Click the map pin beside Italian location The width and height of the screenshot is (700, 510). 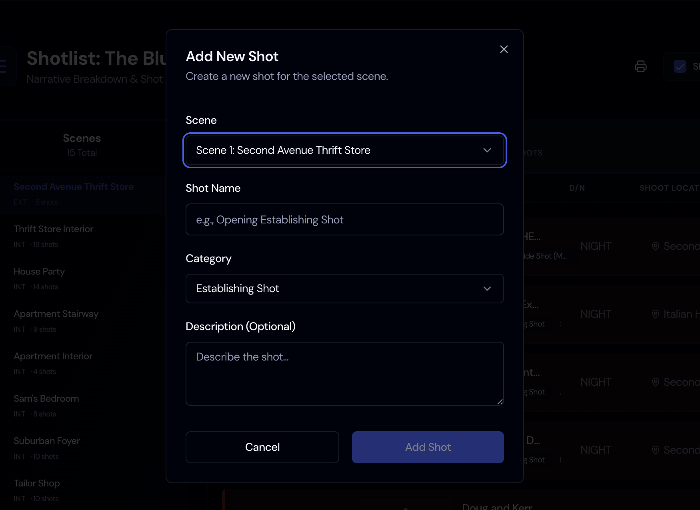[656, 314]
